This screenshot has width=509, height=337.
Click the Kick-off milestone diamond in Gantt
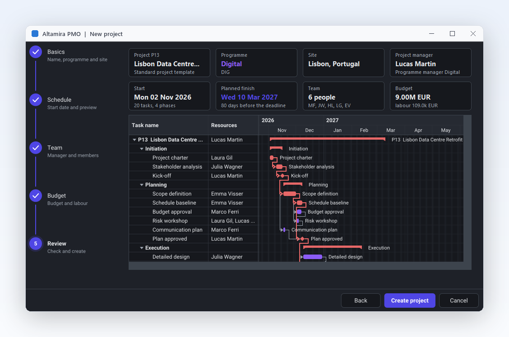pos(282,176)
